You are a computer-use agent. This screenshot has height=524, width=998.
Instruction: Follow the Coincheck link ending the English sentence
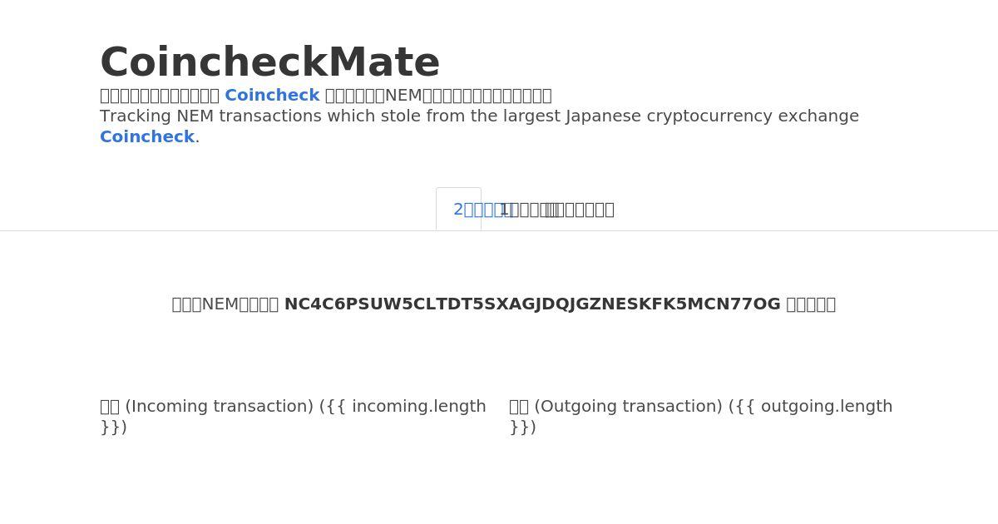tap(147, 136)
